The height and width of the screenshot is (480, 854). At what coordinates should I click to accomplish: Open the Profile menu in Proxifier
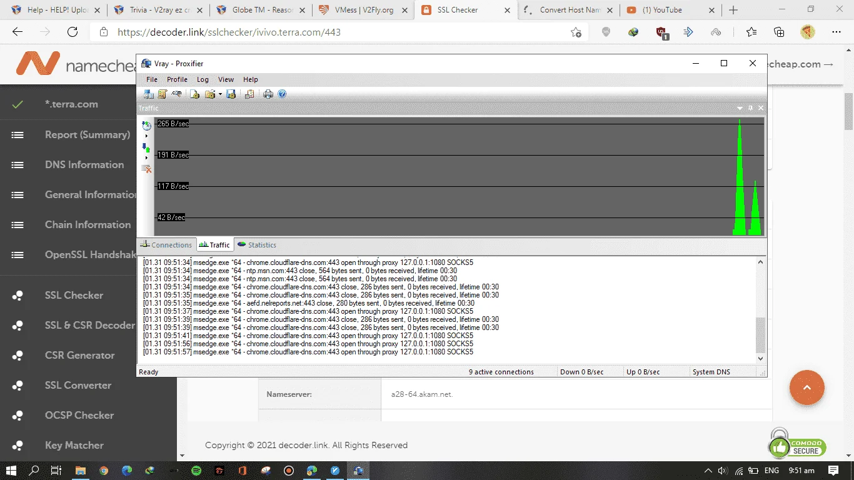tap(177, 79)
